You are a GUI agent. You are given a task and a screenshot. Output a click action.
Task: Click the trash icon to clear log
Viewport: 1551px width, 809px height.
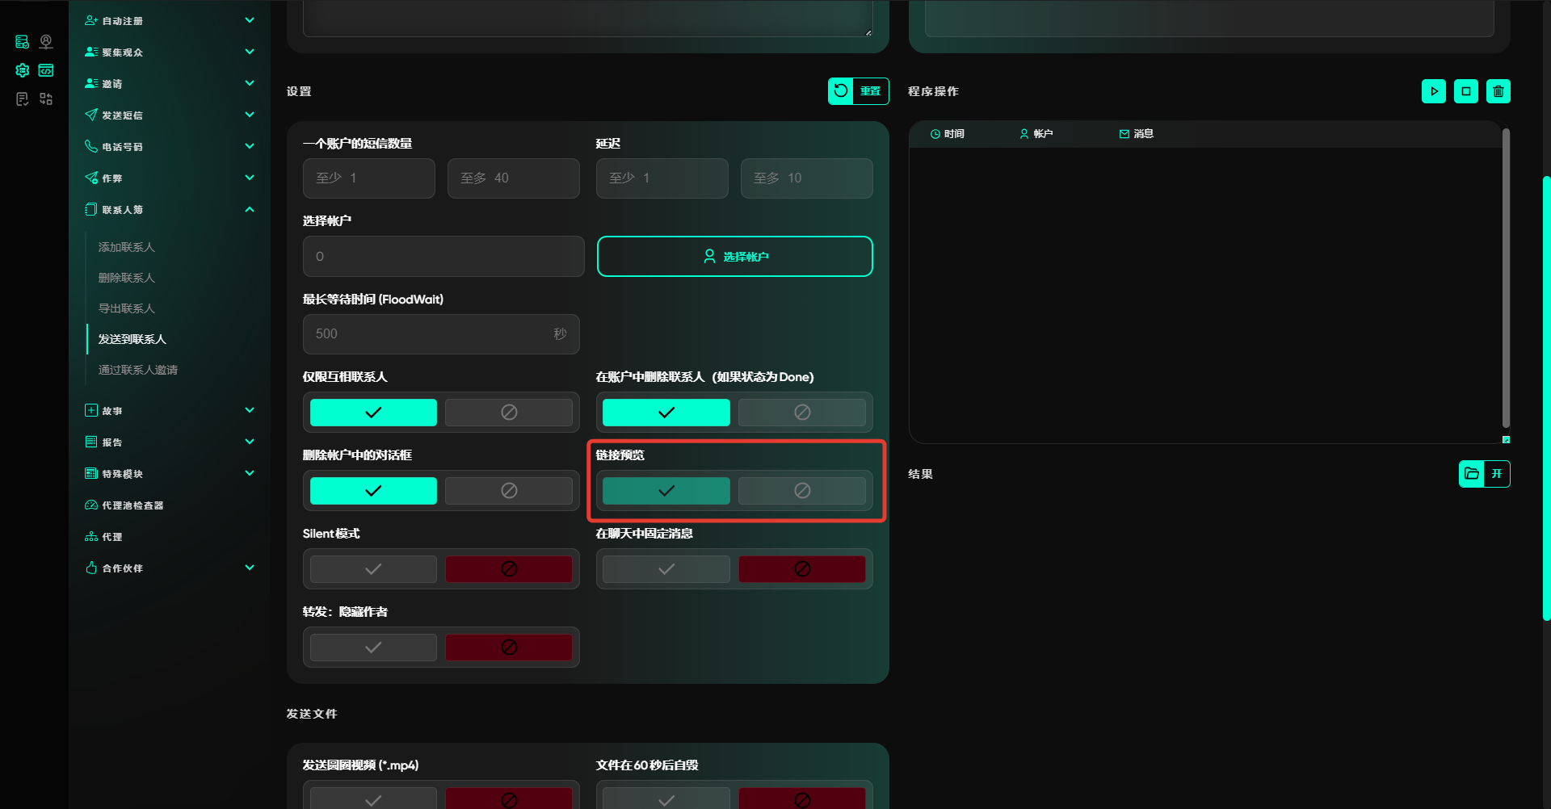(1498, 91)
